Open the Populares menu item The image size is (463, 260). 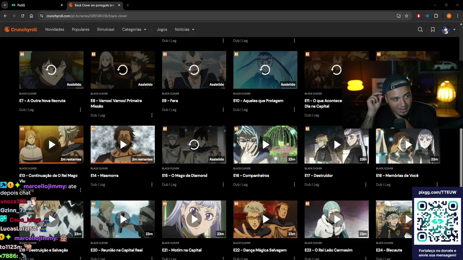[x=81, y=30]
